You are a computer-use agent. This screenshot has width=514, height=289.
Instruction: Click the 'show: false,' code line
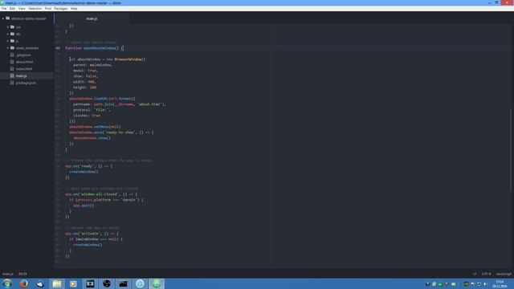click(86, 76)
